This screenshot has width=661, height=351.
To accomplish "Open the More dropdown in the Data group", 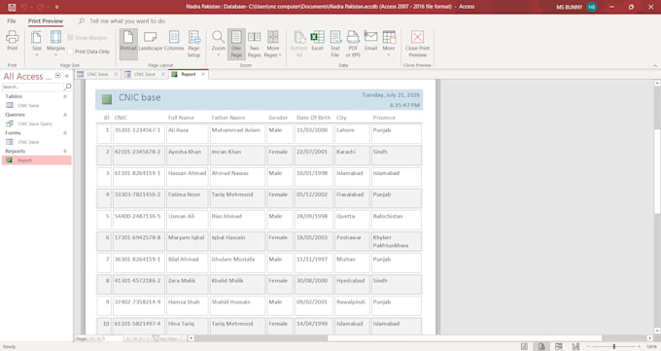I will click(x=389, y=44).
